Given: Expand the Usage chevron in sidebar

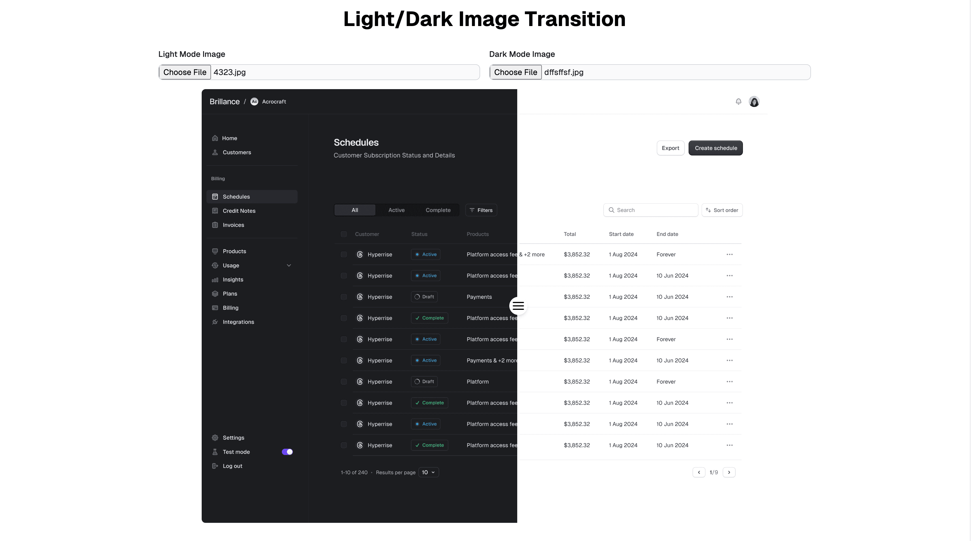Looking at the screenshot, I should 289,265.
